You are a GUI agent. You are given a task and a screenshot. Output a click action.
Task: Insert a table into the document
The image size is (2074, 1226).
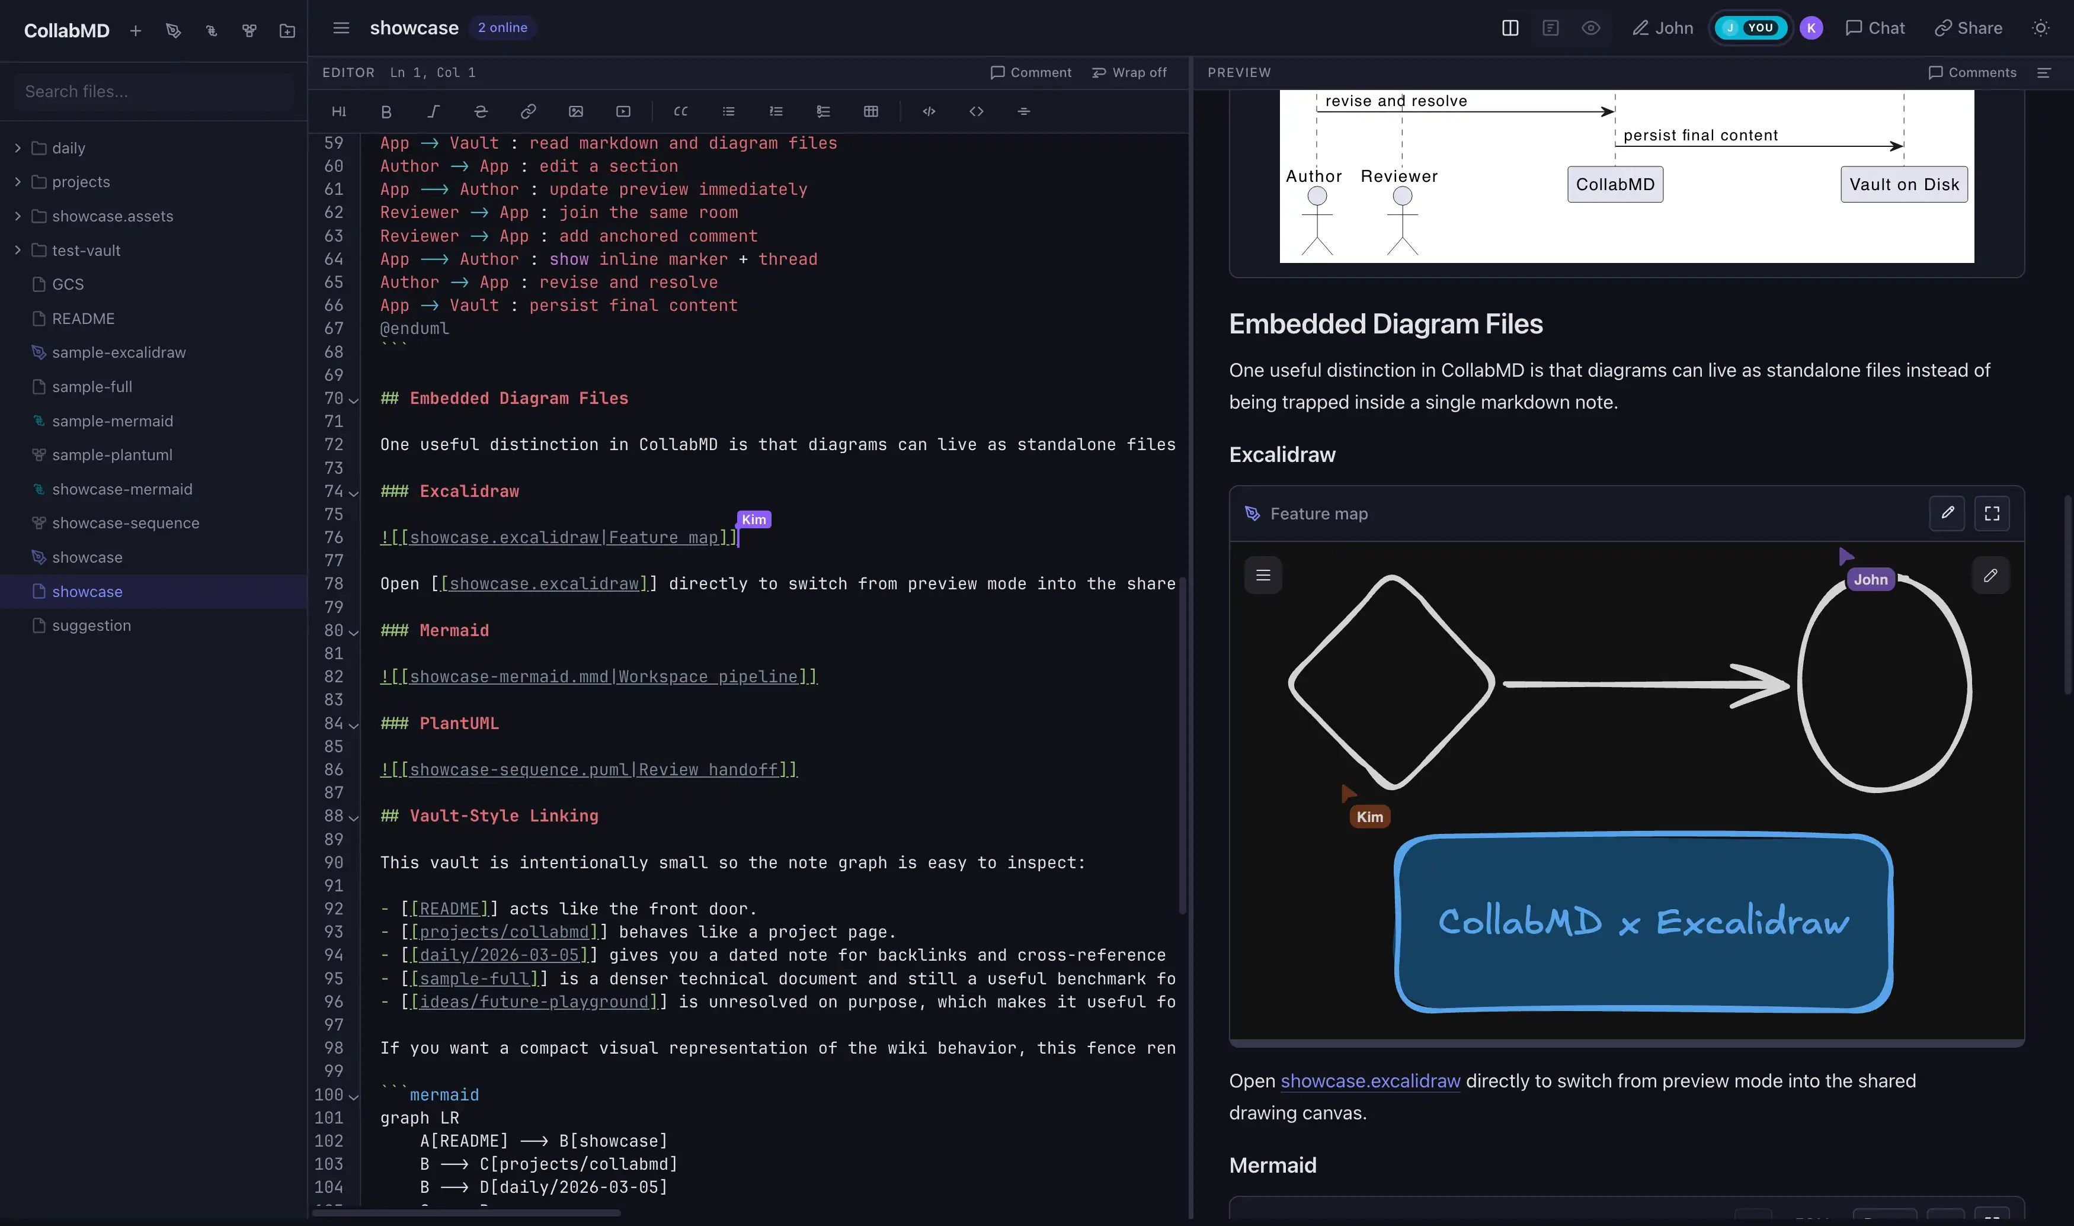click(871, 111)
